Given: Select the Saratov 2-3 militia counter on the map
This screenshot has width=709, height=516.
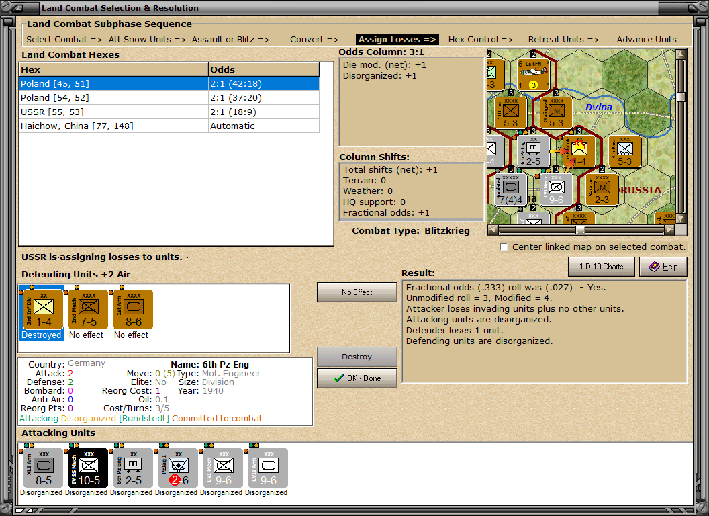Looking at the screenshot, I should pyautogui.click(x=602, y=189).
